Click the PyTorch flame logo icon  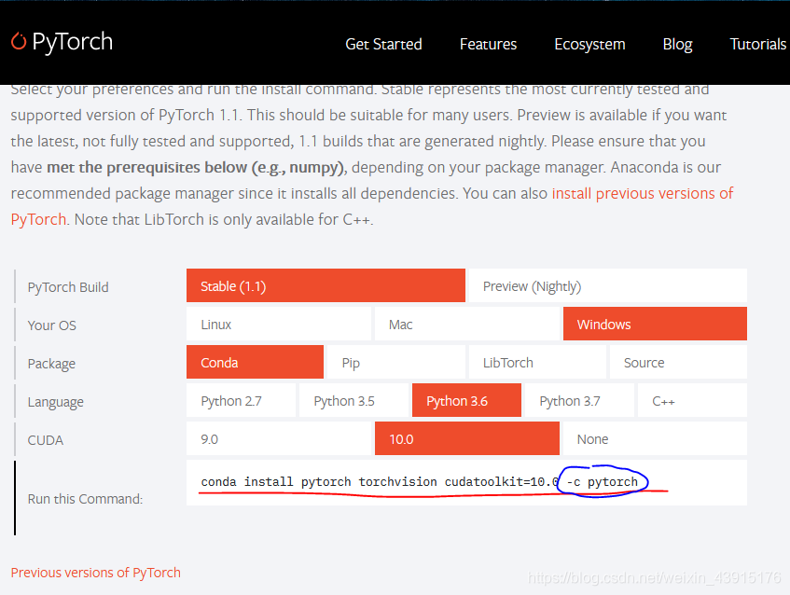click(19, 41)
